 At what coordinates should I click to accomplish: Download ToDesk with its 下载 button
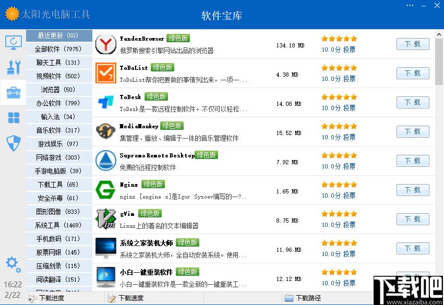point(413,102)
